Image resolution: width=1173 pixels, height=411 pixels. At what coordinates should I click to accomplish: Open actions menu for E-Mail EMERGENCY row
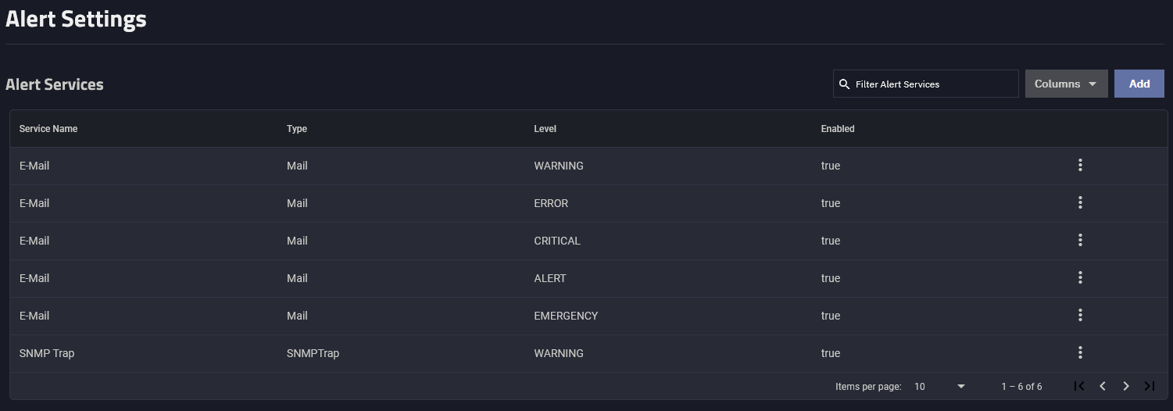pos(1080,315)
